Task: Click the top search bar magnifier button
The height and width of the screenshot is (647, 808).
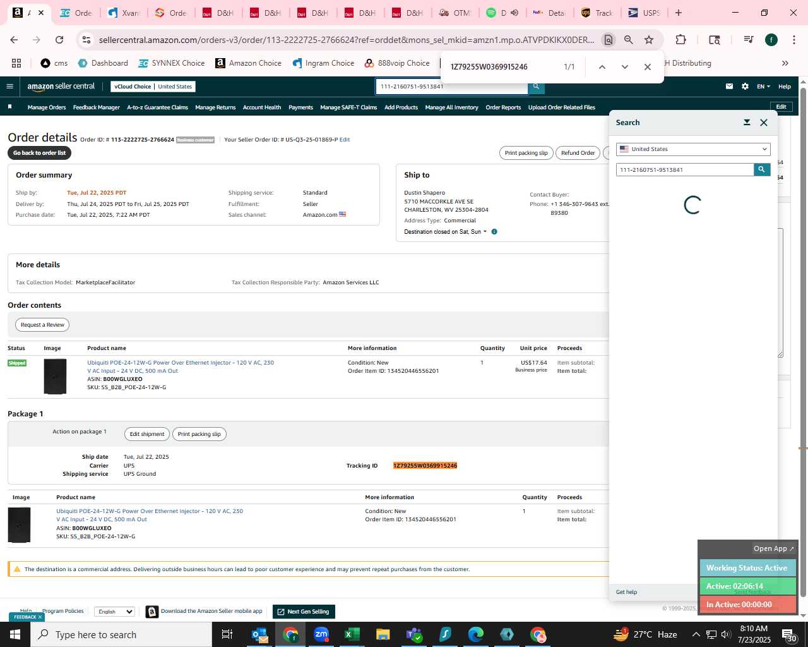Action: 536,87
